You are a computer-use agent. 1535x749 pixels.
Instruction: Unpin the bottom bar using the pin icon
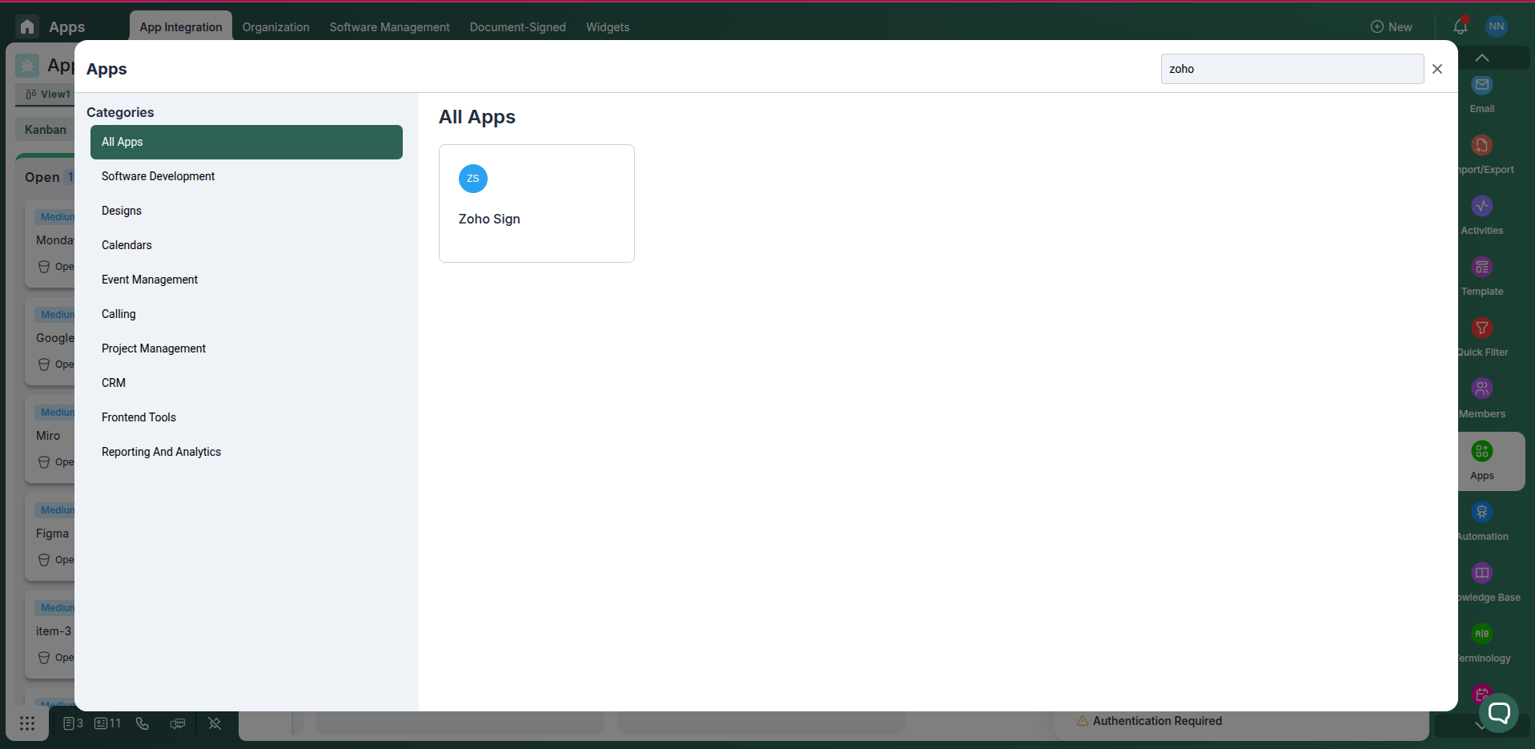click(x=214, y=723)
